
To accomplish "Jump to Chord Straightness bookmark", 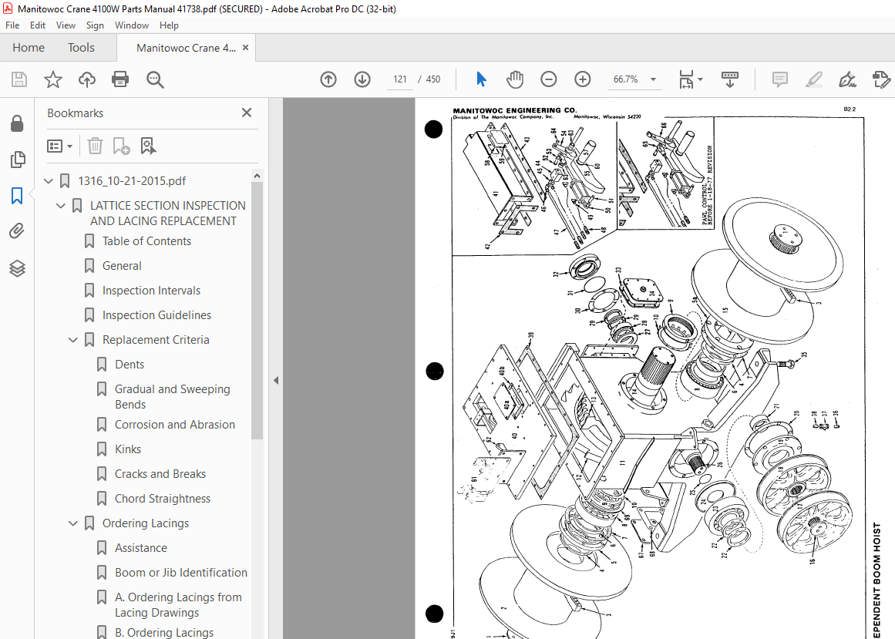I will coord(162,498).
